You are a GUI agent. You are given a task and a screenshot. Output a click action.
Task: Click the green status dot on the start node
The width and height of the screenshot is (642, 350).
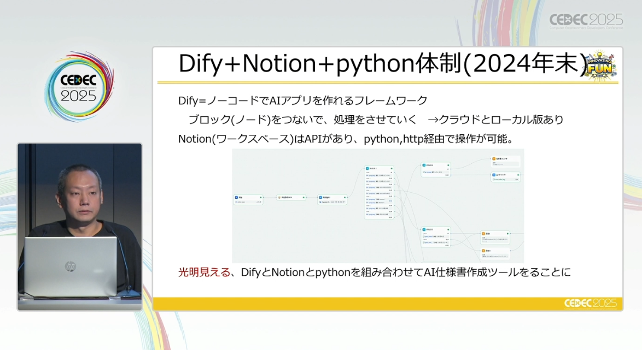tap(261, 198)
